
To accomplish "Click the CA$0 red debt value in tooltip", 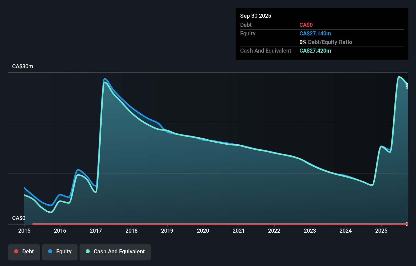I will (x=306, y=25).
